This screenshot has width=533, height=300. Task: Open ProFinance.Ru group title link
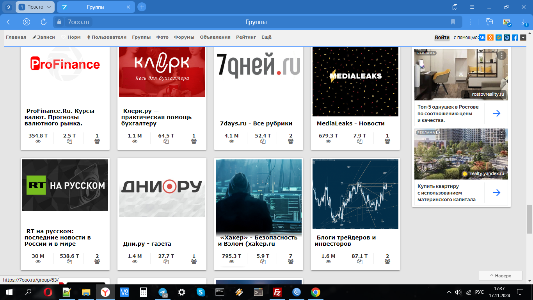(x=60, y=117)
